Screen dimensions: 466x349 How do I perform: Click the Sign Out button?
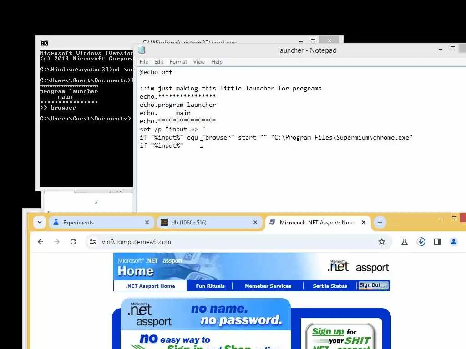click(373, 285)
